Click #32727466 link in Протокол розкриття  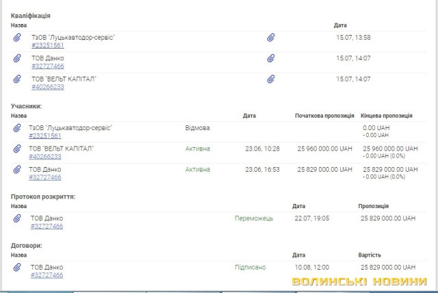[x=47, y=226]
